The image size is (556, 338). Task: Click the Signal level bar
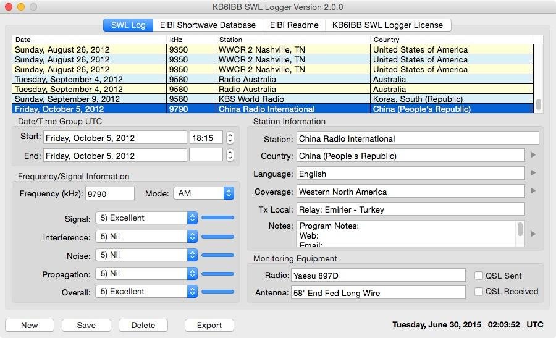(x=217, y=218)
